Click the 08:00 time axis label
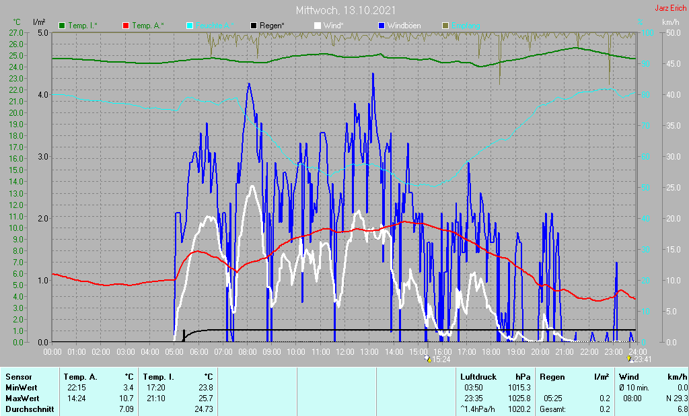Image resolution: width=689 pixels, height=416 pixels. [248, 352]
